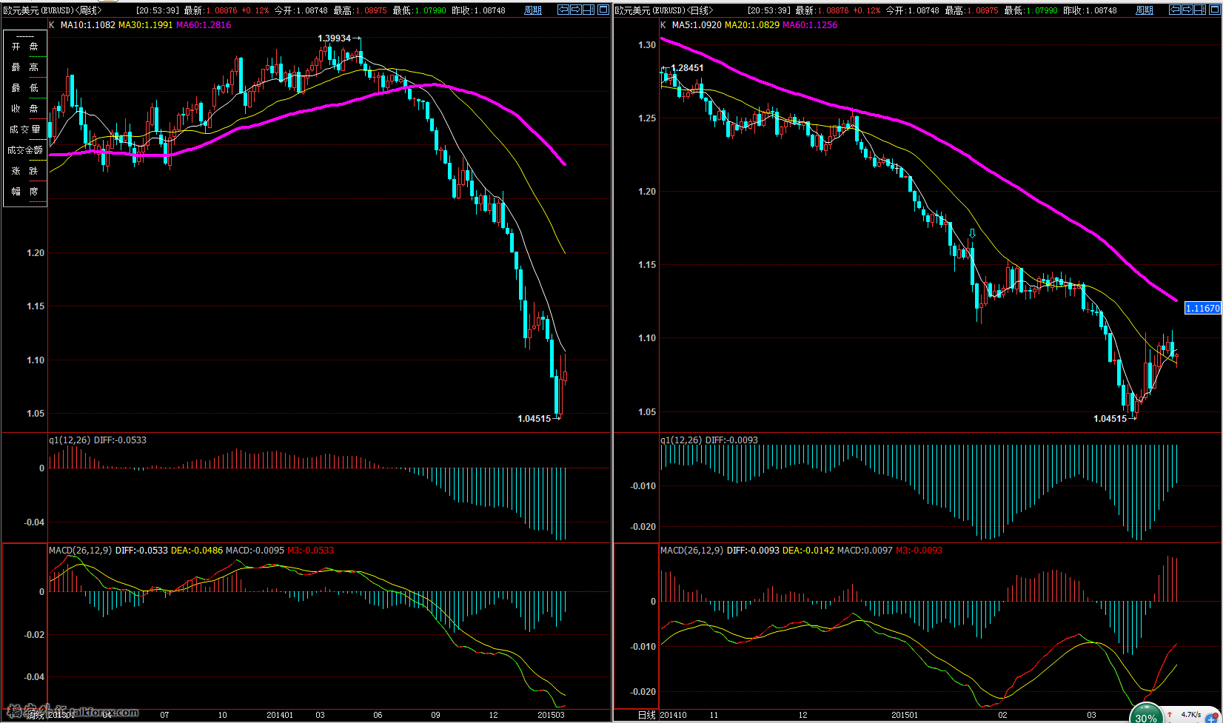Viewport: 1223px width, 723px height.
Task: Click the 201401 date on weekly time axis
Action: (x=280, y=715)
